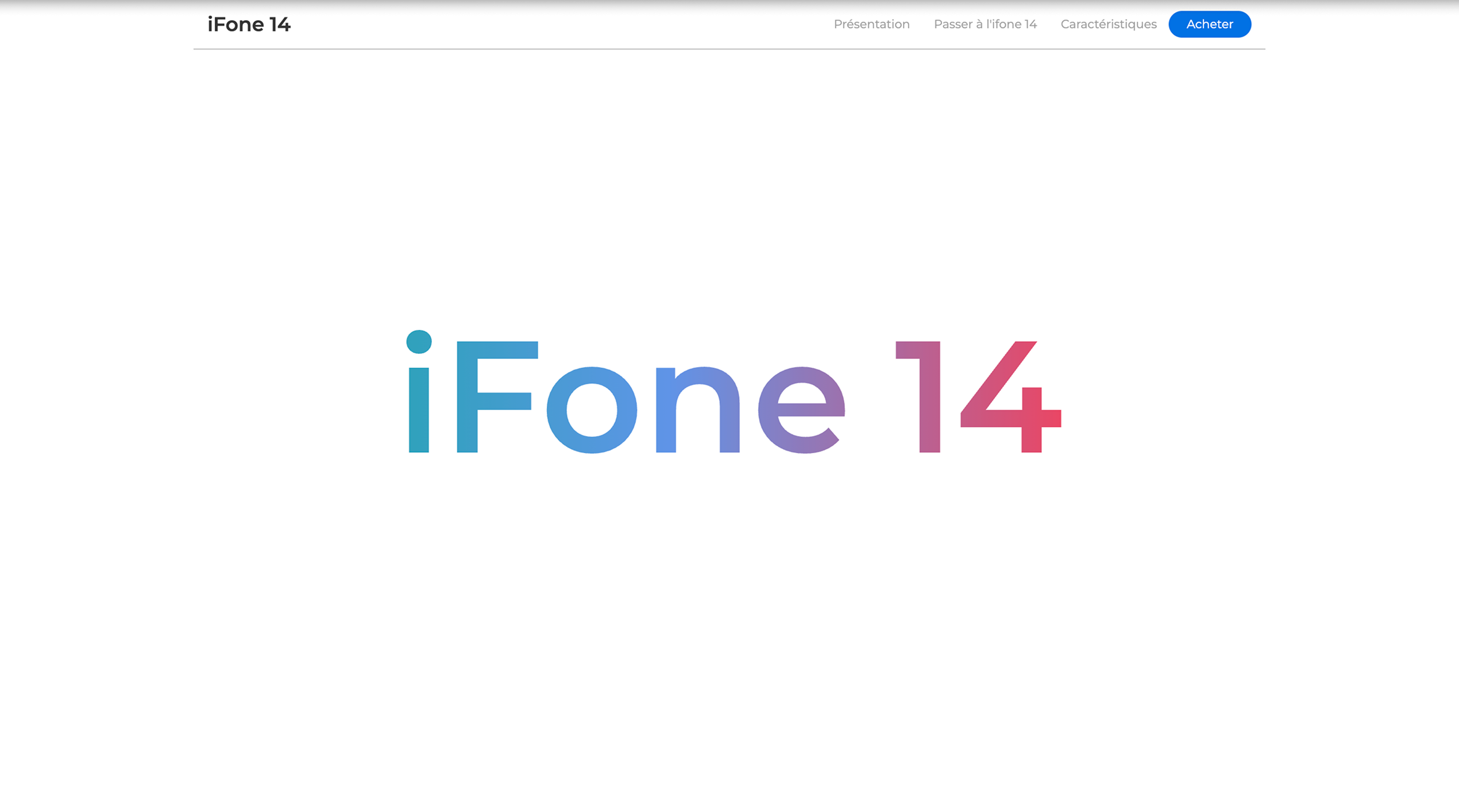Open the Caractéristiques section link
Viewport: 1459px width, 791px height.
[x=1108, y=24]
